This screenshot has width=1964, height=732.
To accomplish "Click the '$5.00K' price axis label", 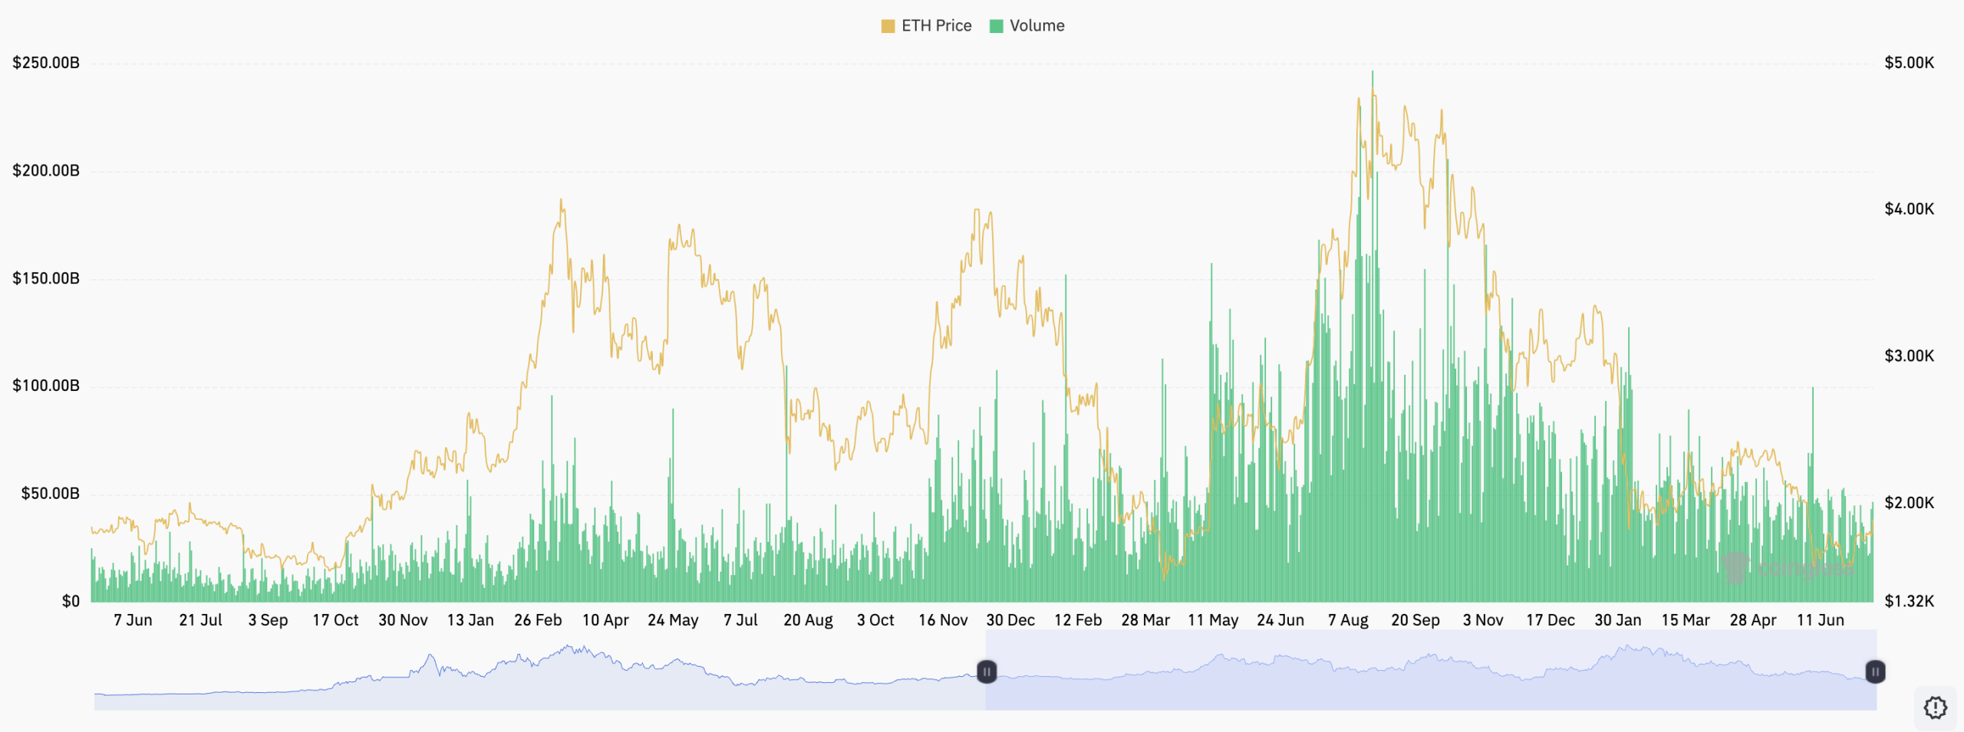I will pos(1910,63).
